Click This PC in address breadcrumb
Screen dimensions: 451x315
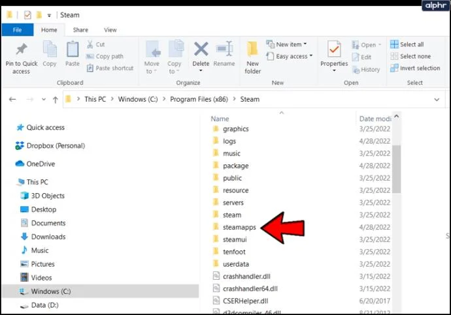tap(95, 99)
